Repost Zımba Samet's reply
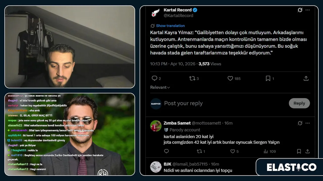Viewport: 323px width, 181px height. pos(199,151)
